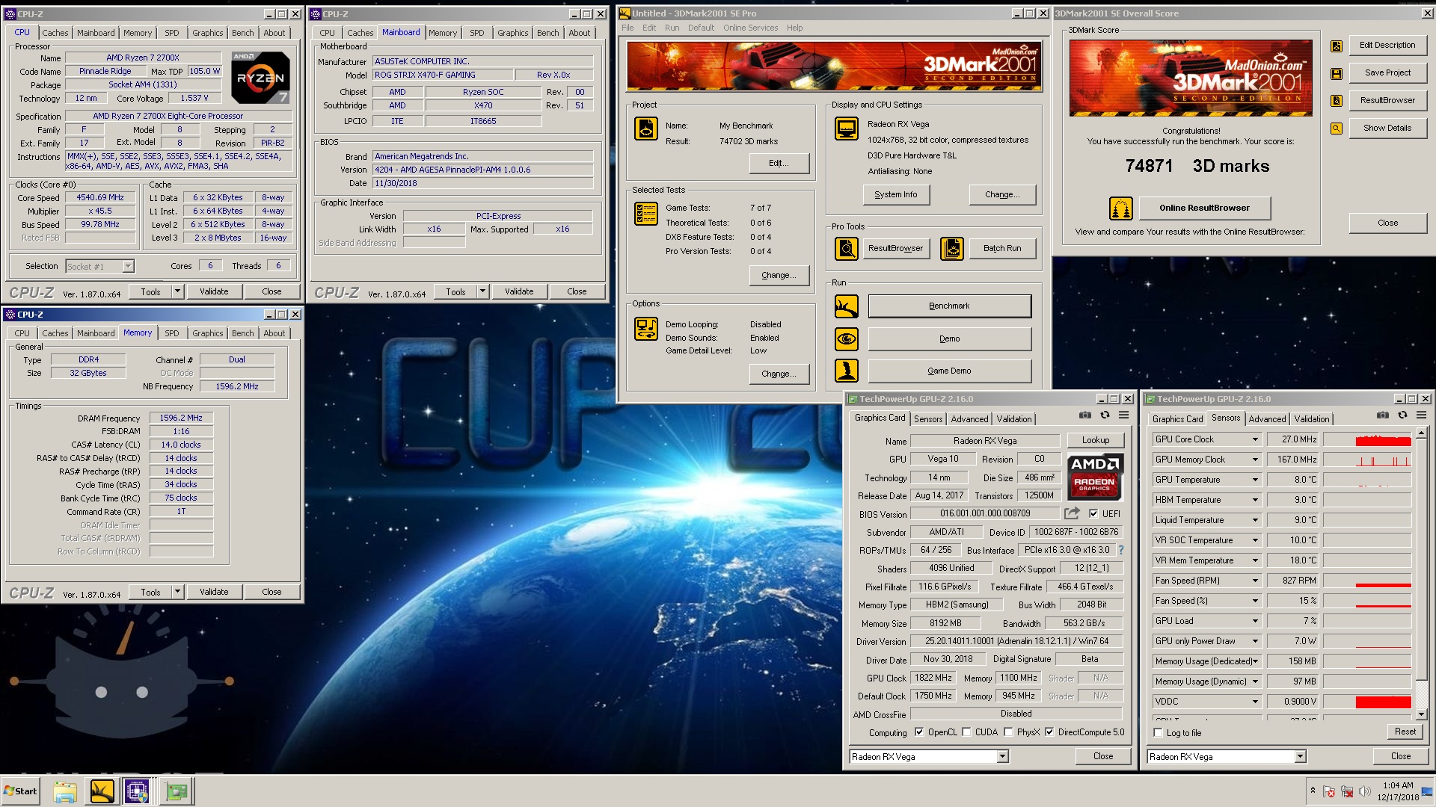Click the Show Details magnifier icon
Screen dimensions: 1436x807
coord(1337,129)
